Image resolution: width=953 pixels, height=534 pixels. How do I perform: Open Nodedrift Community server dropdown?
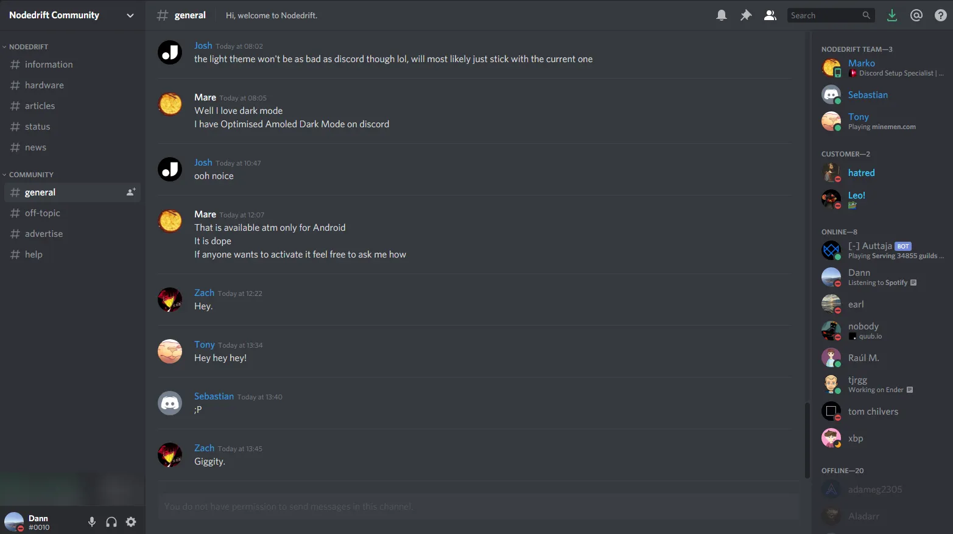coord(130,15)
